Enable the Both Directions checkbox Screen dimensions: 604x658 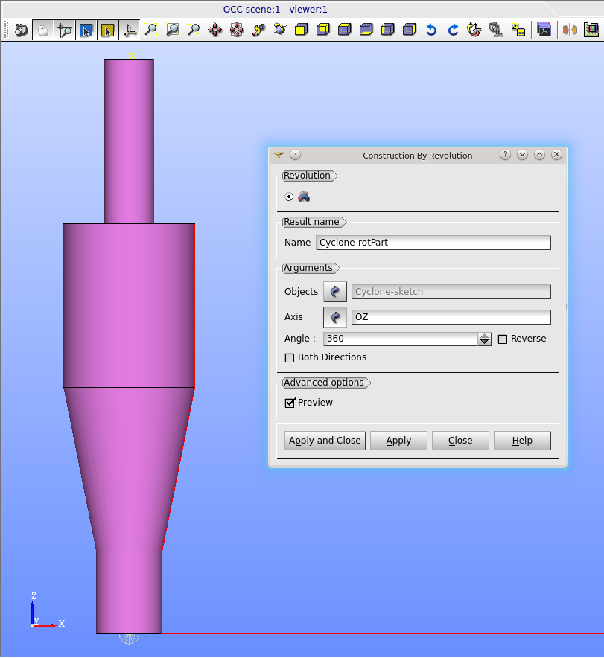click(x=290, y=357)
